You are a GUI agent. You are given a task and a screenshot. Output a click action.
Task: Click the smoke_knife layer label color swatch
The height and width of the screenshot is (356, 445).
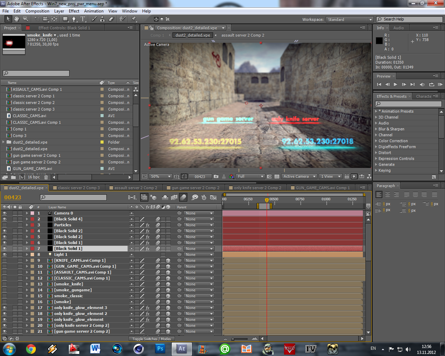pyautogui.click(x=32, y=284)
